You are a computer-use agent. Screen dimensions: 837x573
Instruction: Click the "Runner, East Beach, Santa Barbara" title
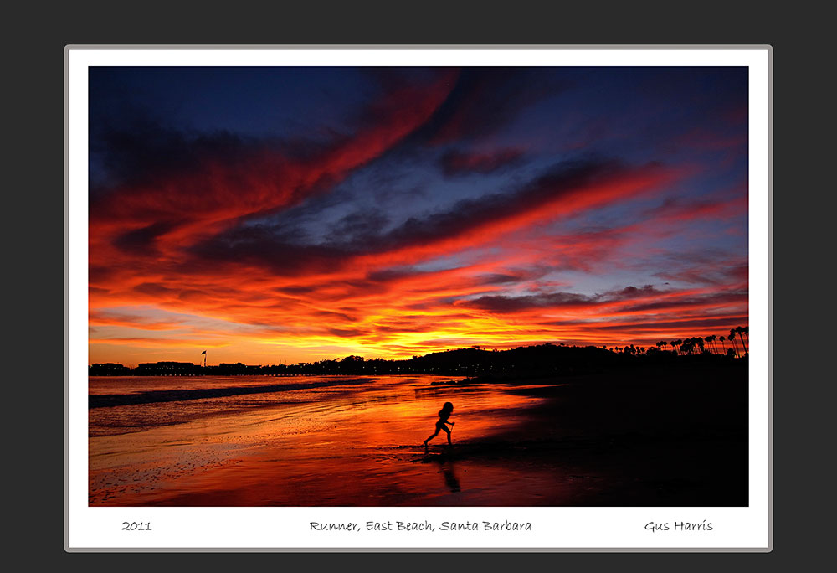(x=420, y=526)
